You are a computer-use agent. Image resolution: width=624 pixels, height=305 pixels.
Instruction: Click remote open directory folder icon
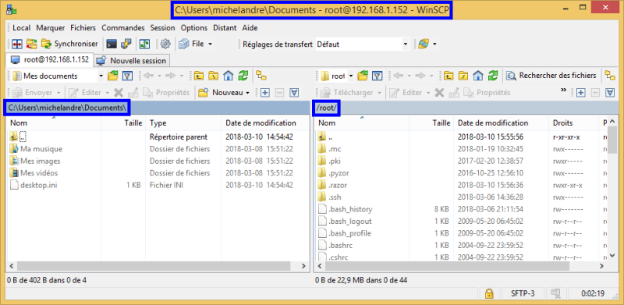pyautogui.click(x=363, y=76)
